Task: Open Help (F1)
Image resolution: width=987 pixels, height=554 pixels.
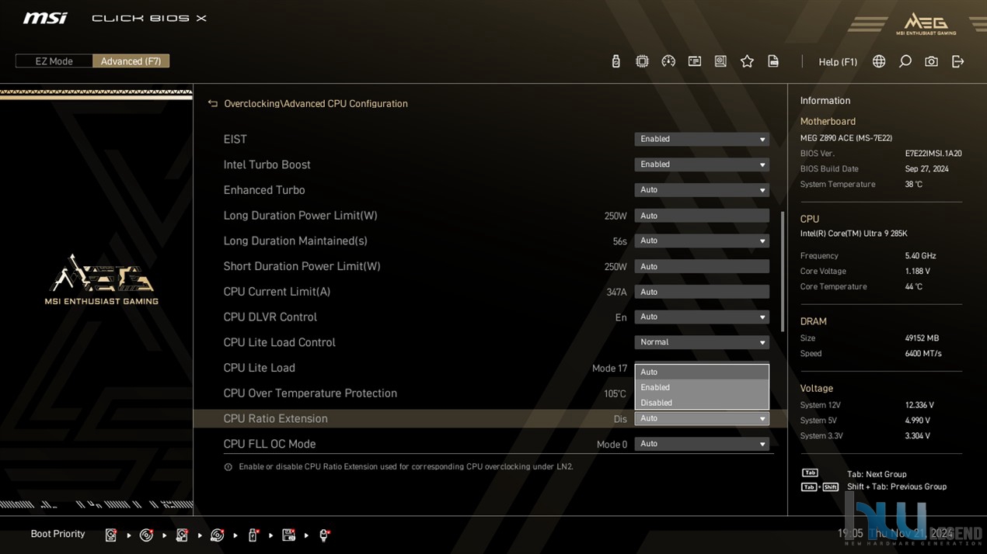Action: pos(838,62)
